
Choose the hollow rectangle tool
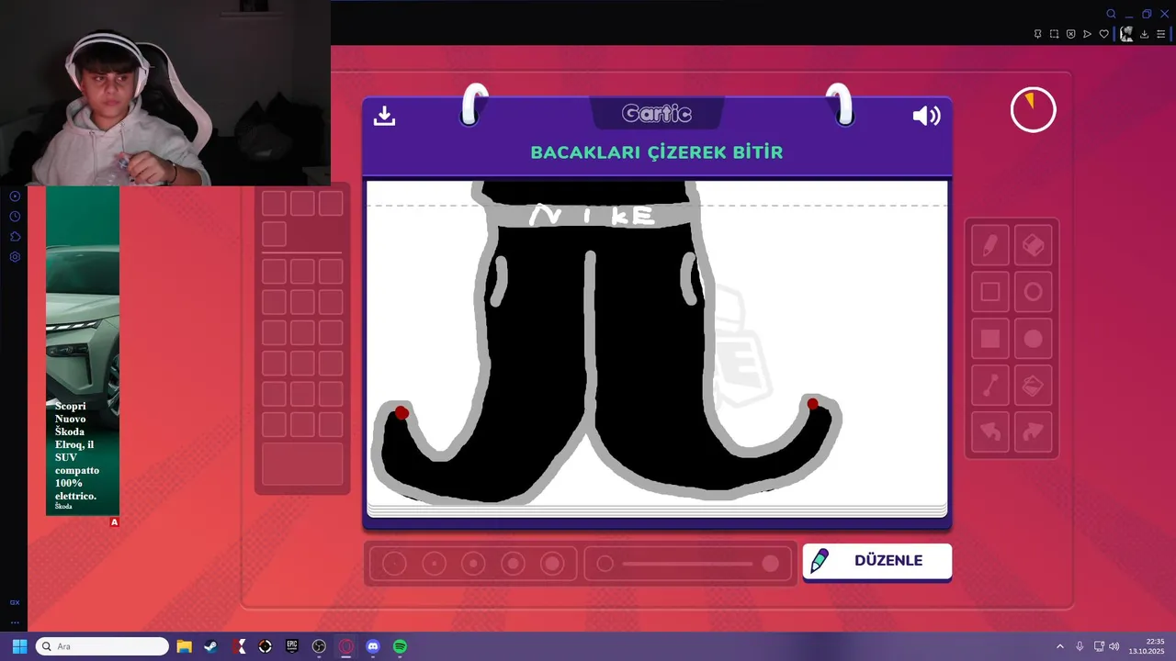coord(989,292)
